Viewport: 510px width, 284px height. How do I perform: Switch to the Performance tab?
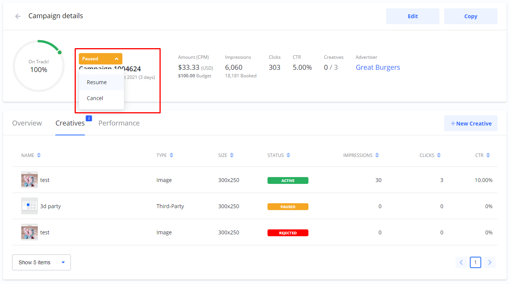pyautogui.click(x=119, y=123)
